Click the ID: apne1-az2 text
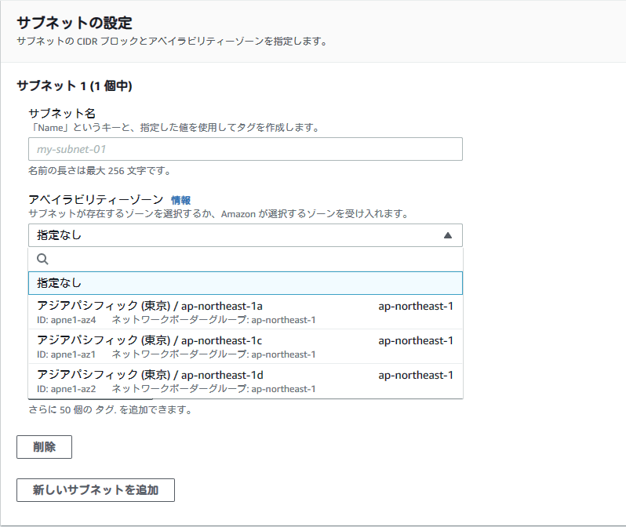Image resolution: width=626 pixels, height=527 pixels. tap(66, 389)
